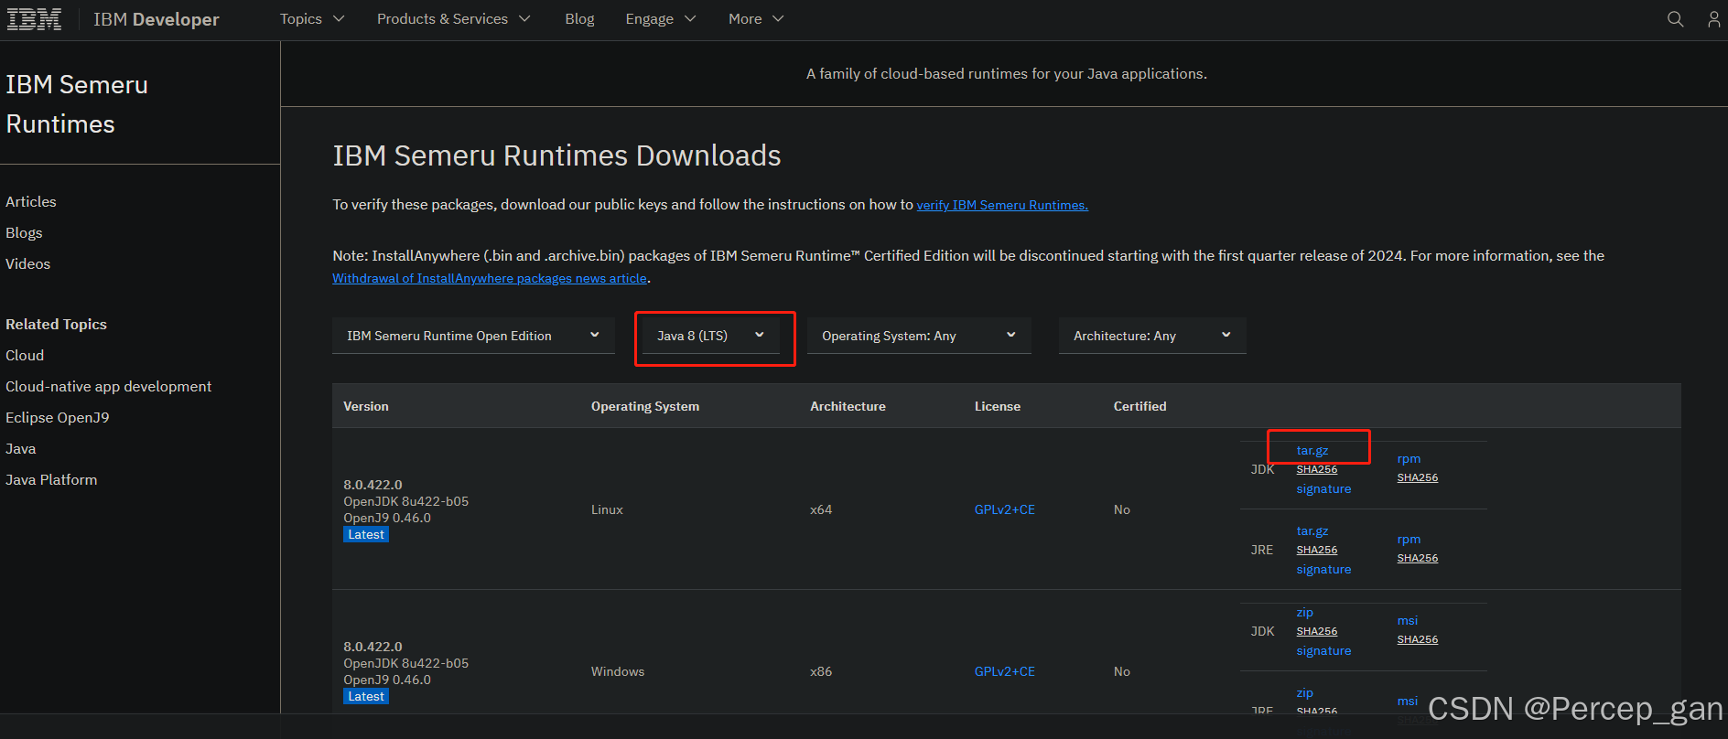Click the Version column header

click(366, 406)
